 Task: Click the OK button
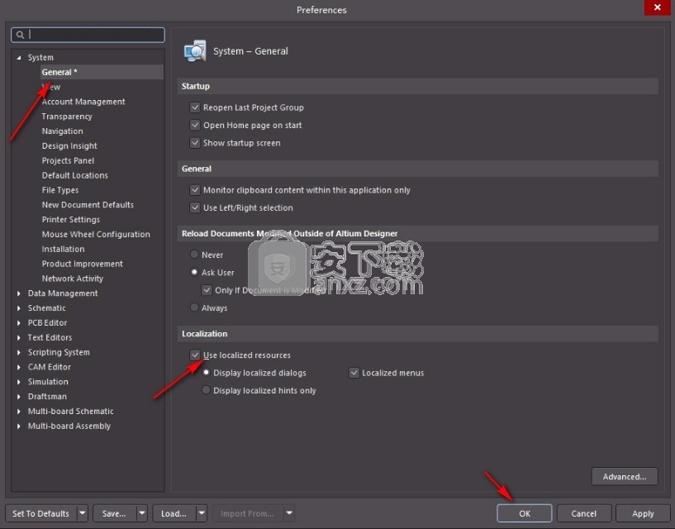(525, 513)
